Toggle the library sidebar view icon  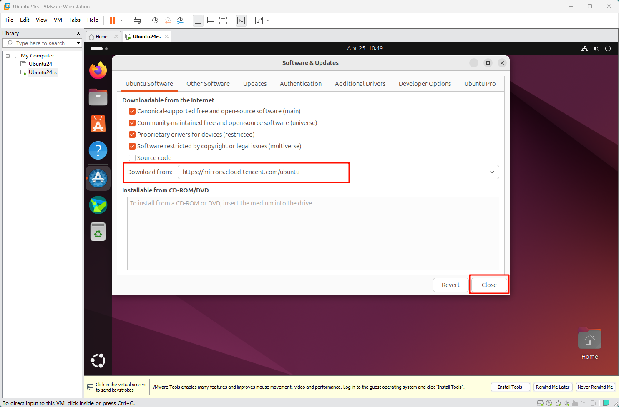[198, 20]
